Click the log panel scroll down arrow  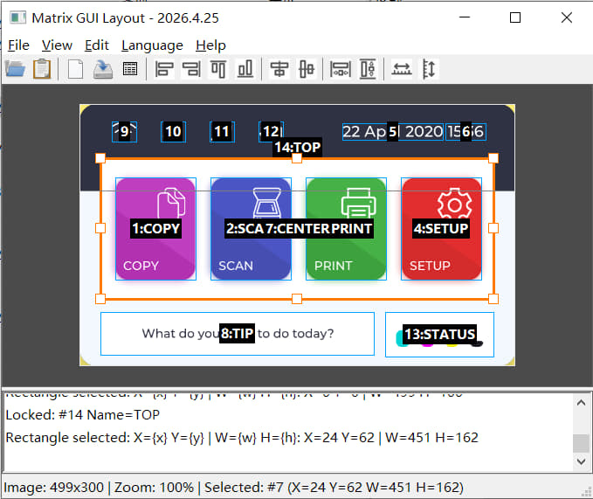pyautogui.click(x=582, y=461)
